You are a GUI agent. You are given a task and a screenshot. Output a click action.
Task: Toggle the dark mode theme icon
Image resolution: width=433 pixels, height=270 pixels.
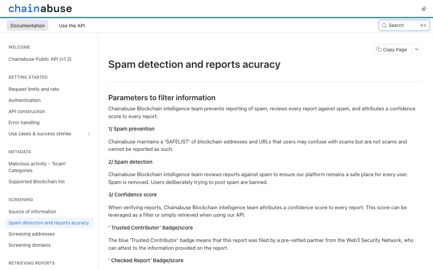coord(424,8)
